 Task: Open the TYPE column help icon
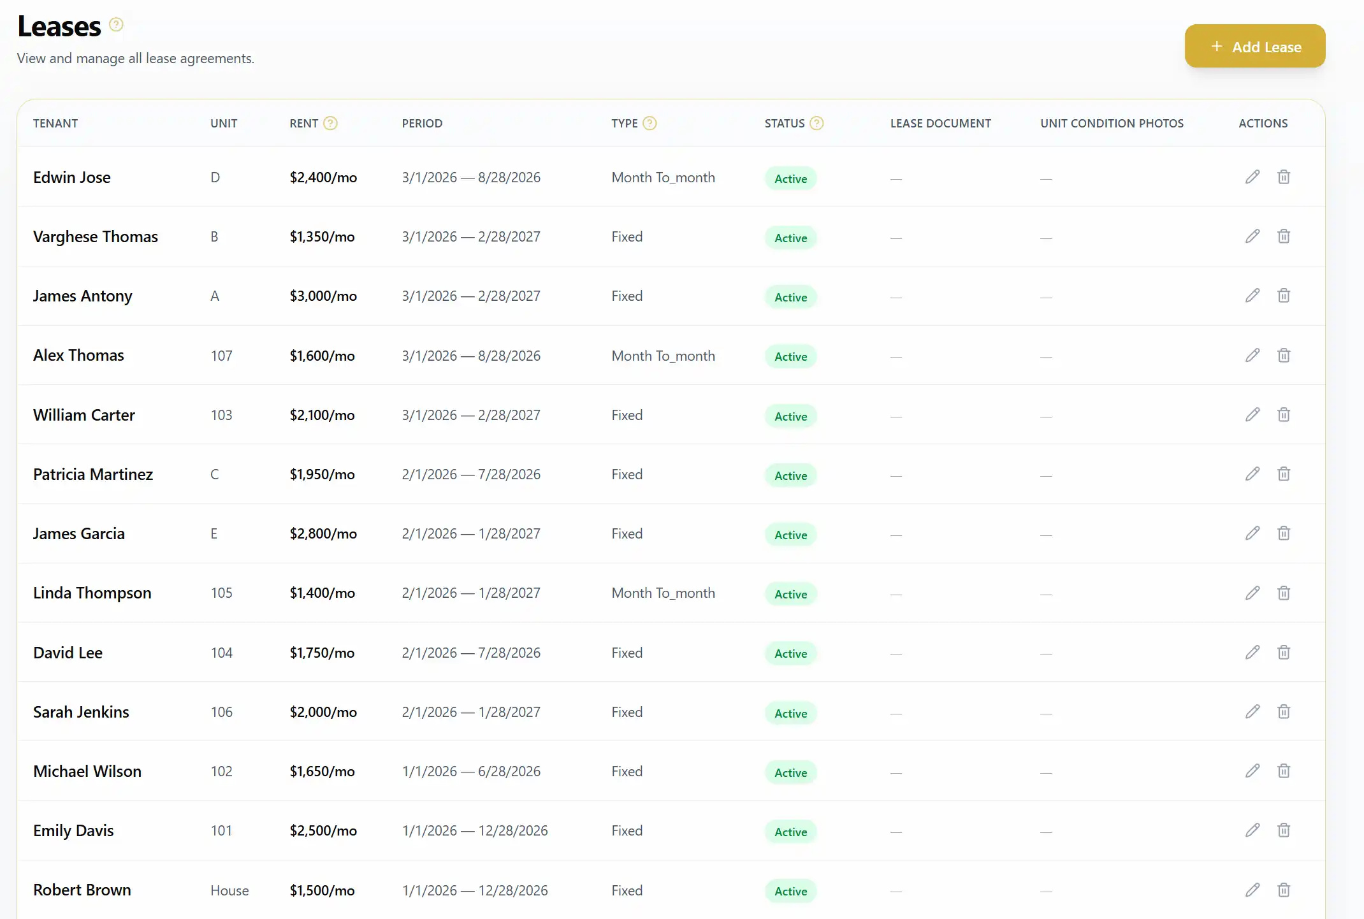(649, 123)
